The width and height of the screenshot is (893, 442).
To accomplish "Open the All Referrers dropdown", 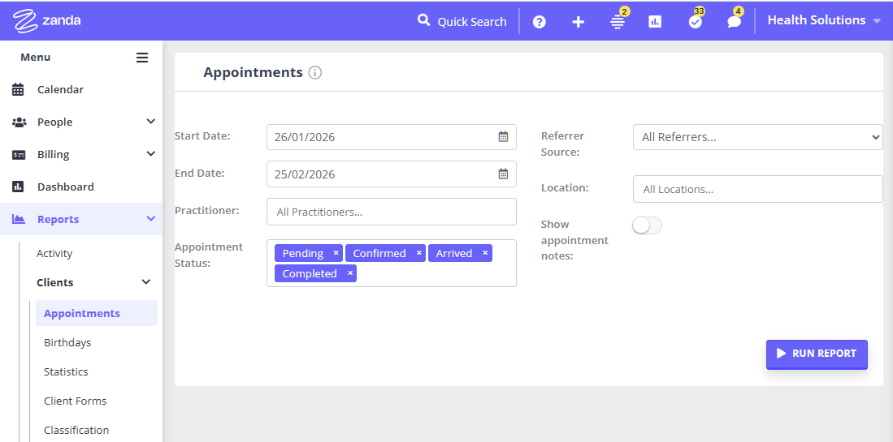I will click(757, 137).
